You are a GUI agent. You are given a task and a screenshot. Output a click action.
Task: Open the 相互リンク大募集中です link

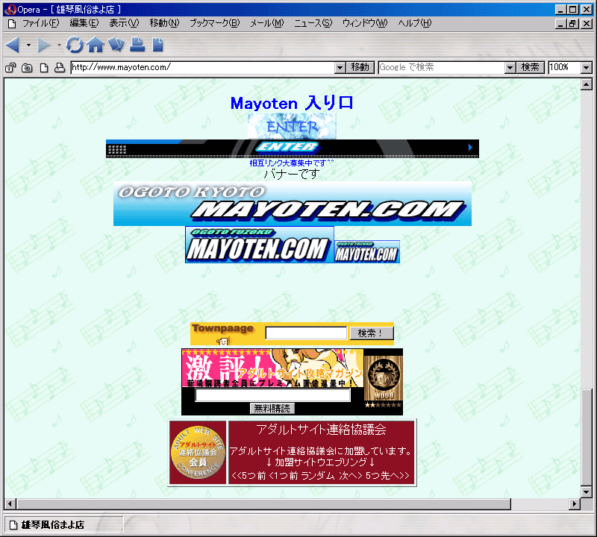click(x=292, y=163)
